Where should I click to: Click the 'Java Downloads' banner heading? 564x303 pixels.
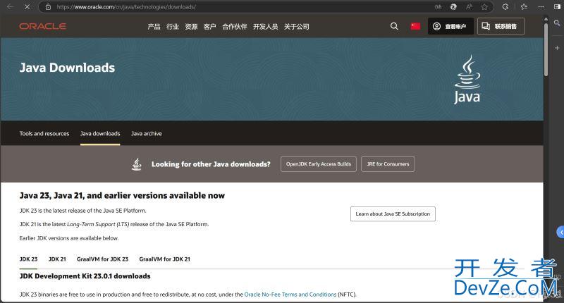point(67,68)
